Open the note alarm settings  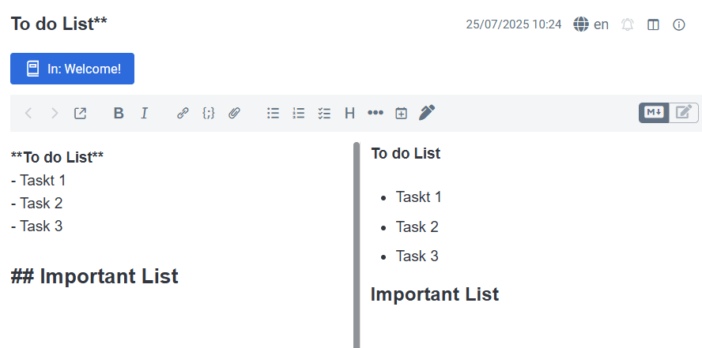point(628,24)
